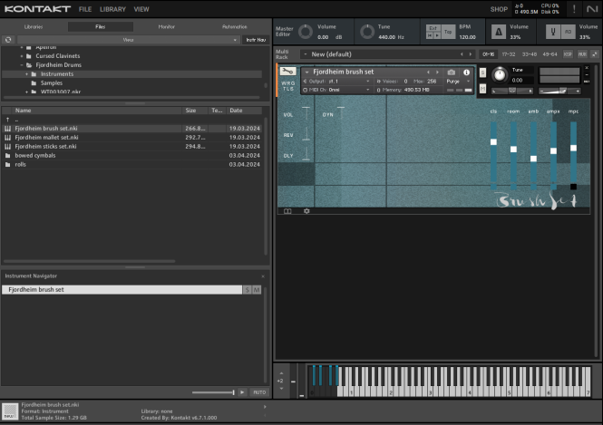603x425 pixels.
Task: Show rack page 33-48
Action: [530, 54]
